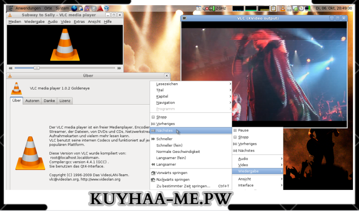Select Schneller to speed up playback
Viewport: 359px width, 211px height.
click(x=191, y=139)
